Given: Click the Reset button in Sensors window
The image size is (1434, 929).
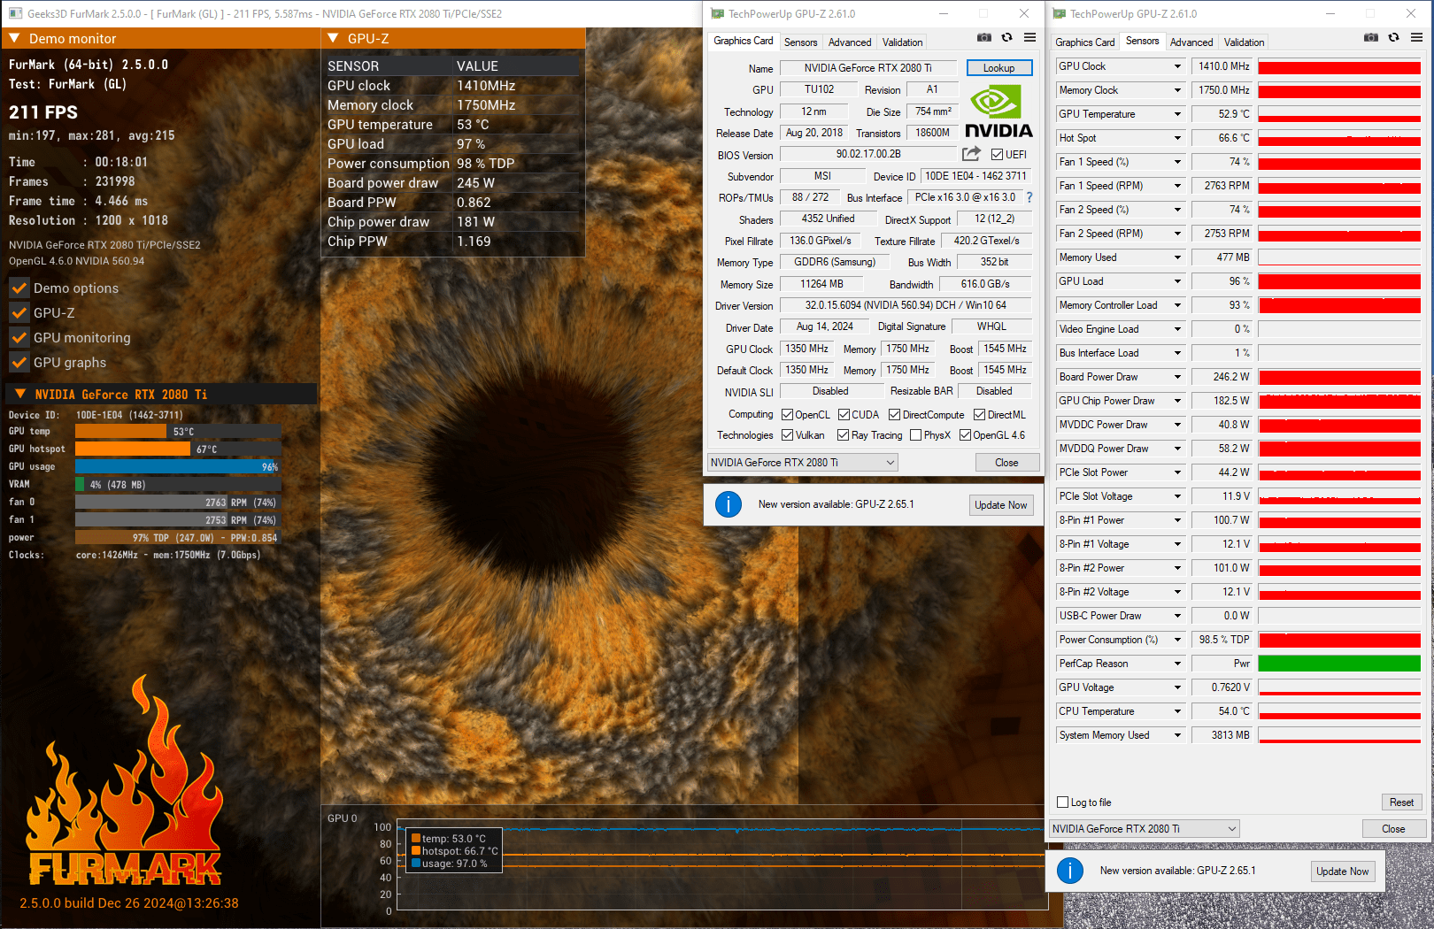Looking at the screenshot, I should point(1401,802).
